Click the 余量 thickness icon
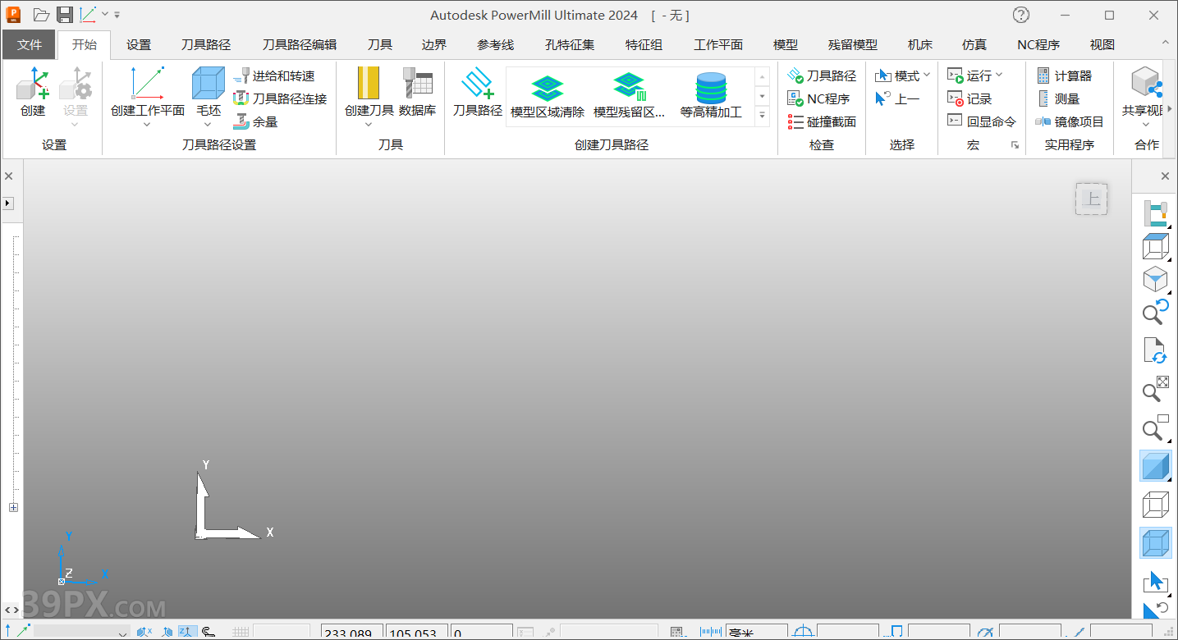1178x640 pixels. tap(256, 121)
